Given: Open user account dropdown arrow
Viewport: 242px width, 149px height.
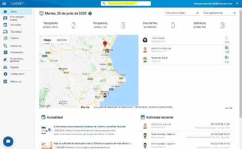Looking at the screenshot, I should pyautogui.click(x=237, y=4).
